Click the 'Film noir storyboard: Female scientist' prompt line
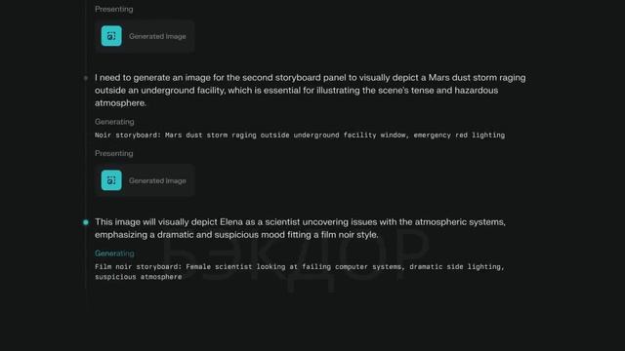Viewport: 625px width, 351px height. [300, 266]
